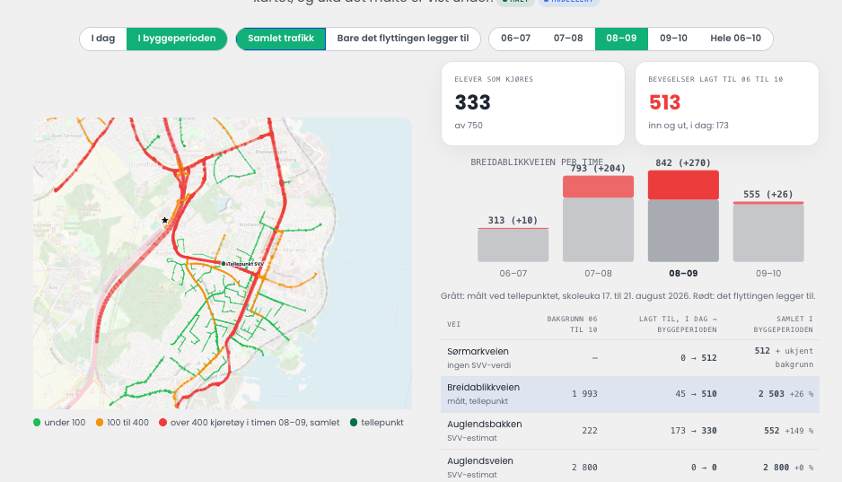The width and height of the screenshot is (842, 482).
Task: Click the 'Breidablikkveien per time' chart title
Action: click(537, 162)
